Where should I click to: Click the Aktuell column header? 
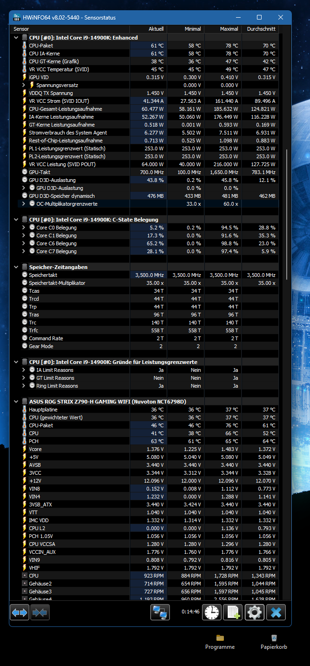pyautogui.click(x=148, y=29)
